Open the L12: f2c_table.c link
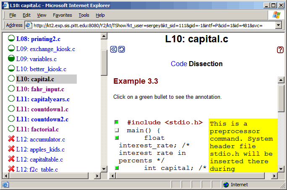The height and width of the screenshot is (190, 287). pyautogui.click(x=37, y=169)
